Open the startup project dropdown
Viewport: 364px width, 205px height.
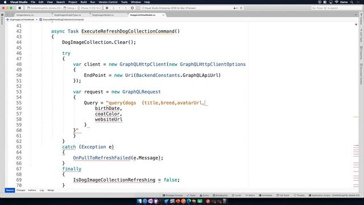point(44,8)
